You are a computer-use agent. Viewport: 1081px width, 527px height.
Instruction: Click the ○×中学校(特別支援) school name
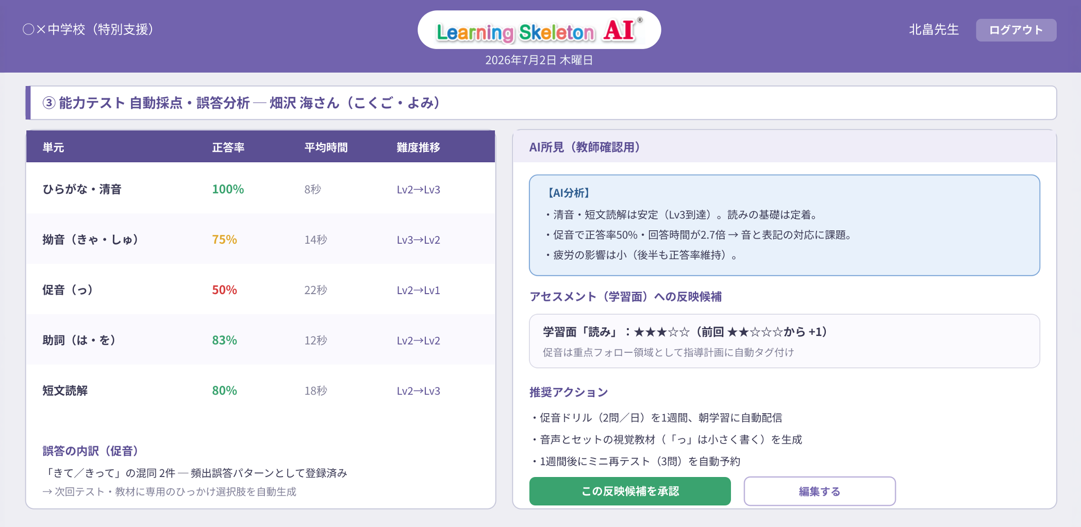pyautogui.click(x=88, y=29)
